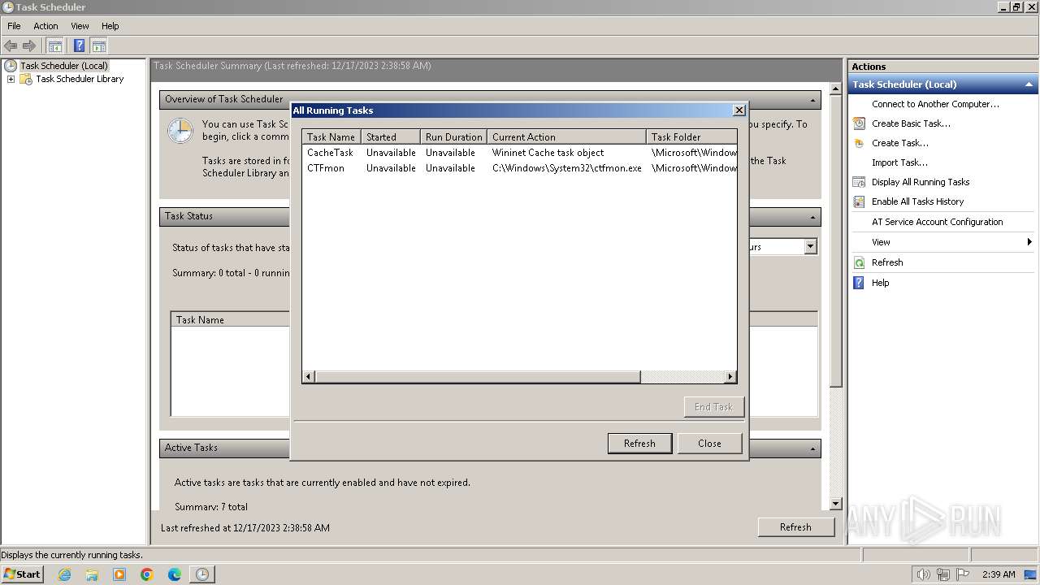Open the task status time period dropdown

[810, 246]
